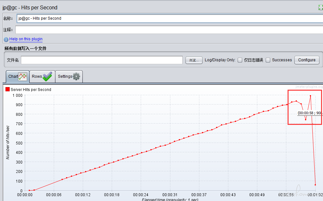
Task: Click the Server Hits per Second legend label
Action: 31,90
